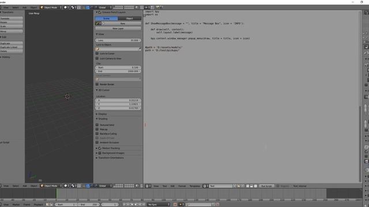The width and height of the screenshot is (369, 207).
Task: Jump to timeline end frame
Action: pyautogui.click(x=144, y=205)
